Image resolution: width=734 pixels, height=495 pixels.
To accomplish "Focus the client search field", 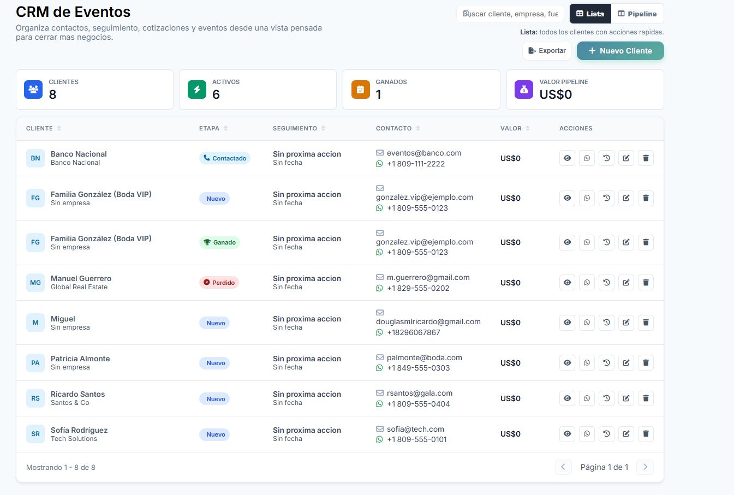I will point(510,14).
